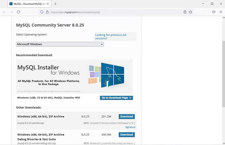Image resolution: width=225 pixels, height=145 pixels.
Task: Click the padlock site security icon
Action: point(47,12)
